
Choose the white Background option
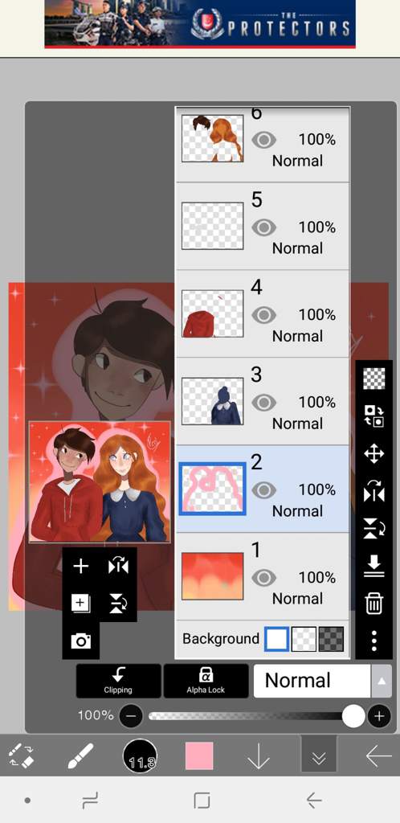(x=276, y=639)
